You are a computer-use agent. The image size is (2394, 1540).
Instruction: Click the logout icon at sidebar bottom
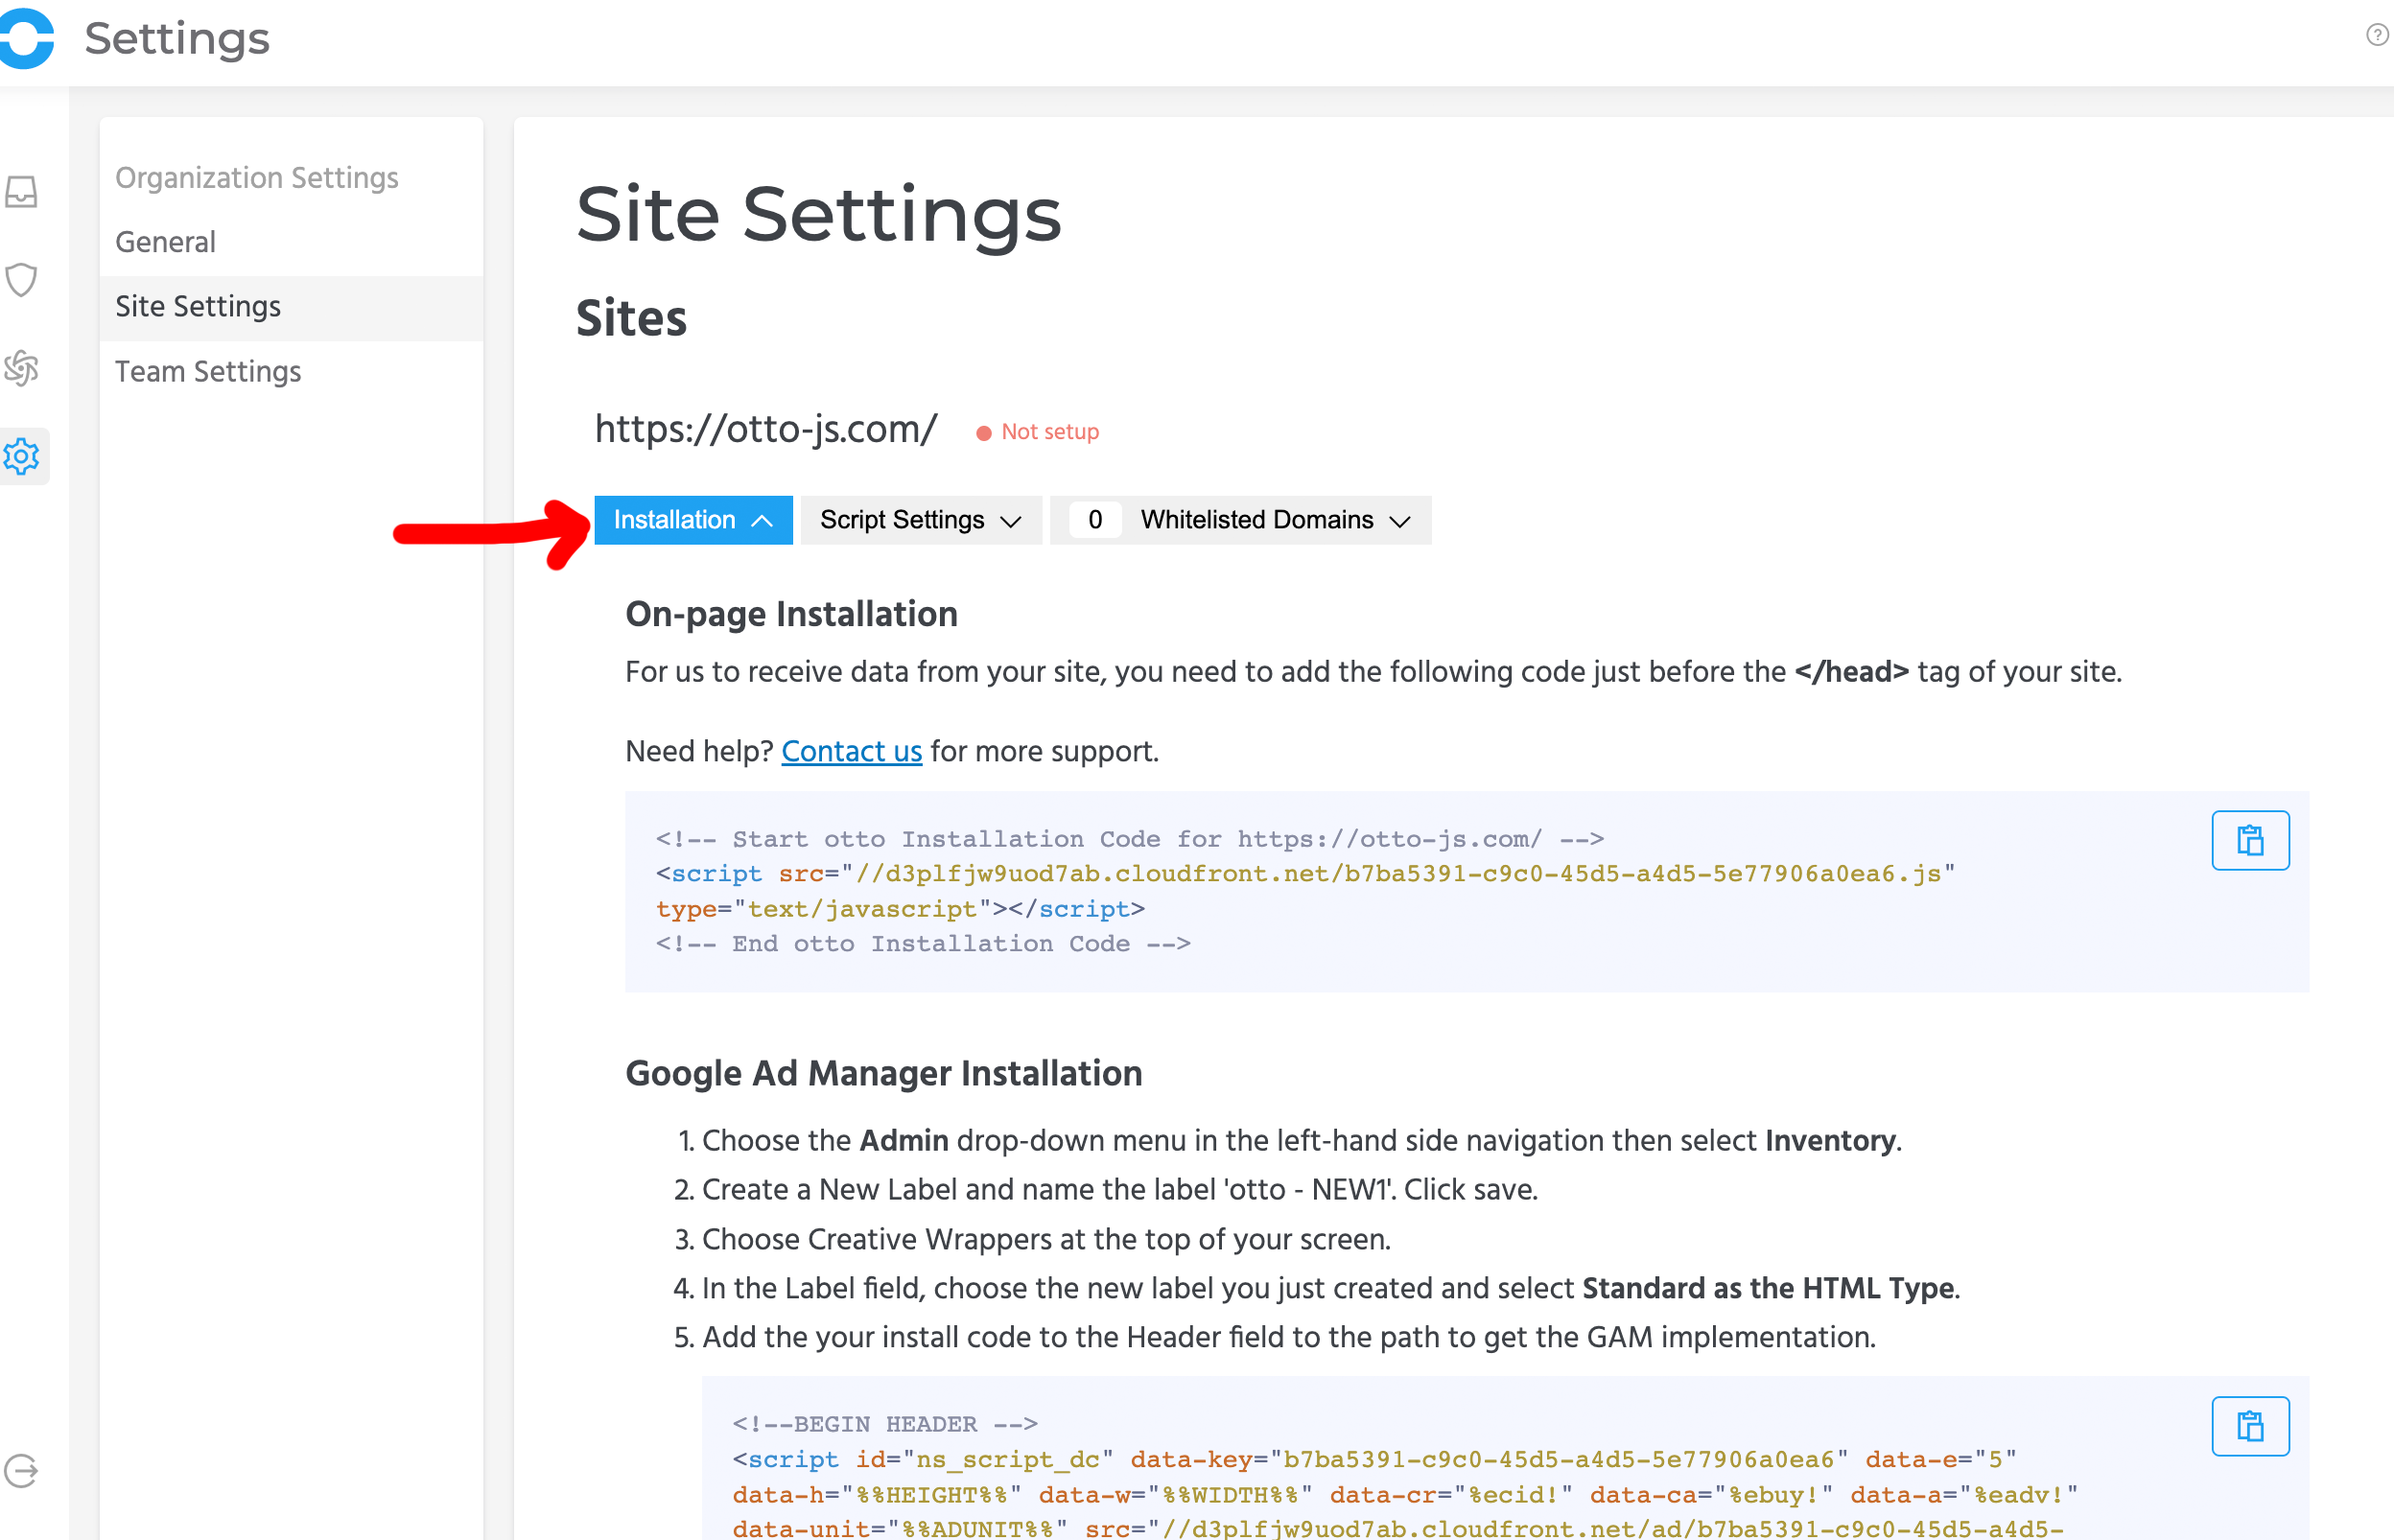21,1471
